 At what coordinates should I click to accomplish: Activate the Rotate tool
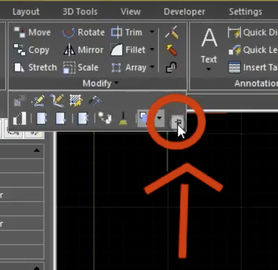tap(83, 32)
